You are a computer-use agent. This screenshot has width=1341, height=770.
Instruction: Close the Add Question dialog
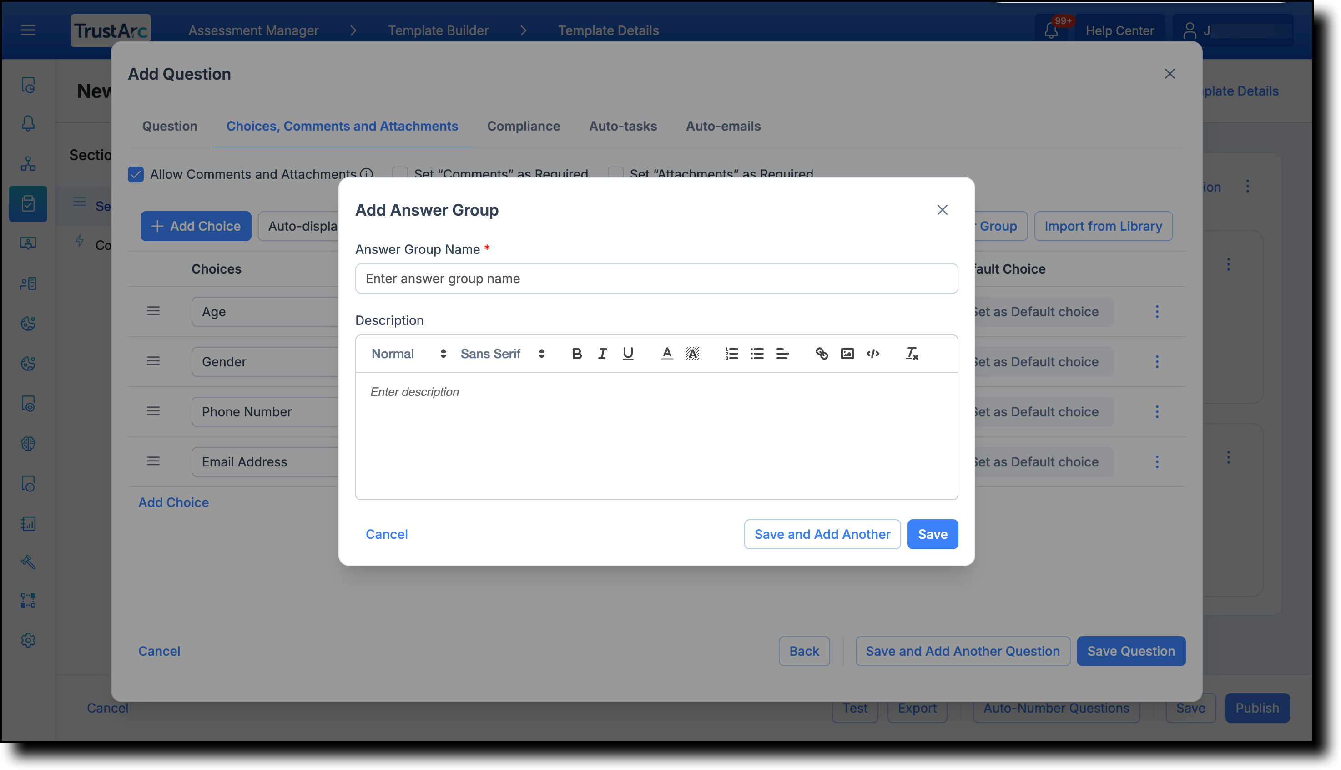coord(1169,74)
